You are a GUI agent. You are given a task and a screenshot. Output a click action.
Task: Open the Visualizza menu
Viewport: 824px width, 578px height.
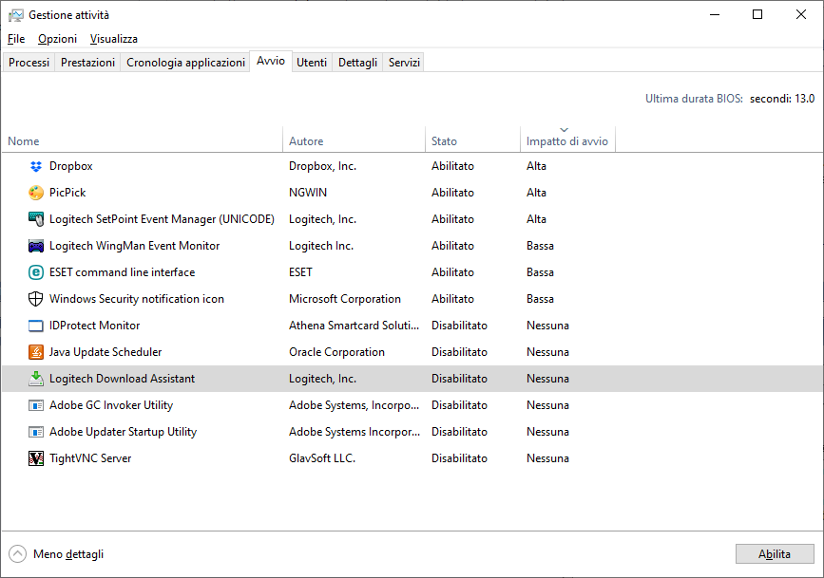point(113,39)
